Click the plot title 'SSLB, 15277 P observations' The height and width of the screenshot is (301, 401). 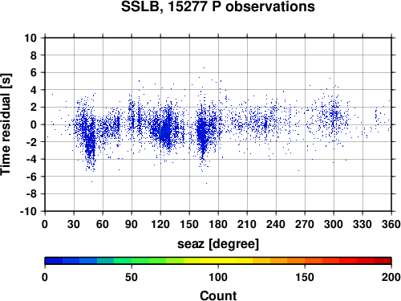[x=218, y=6]
